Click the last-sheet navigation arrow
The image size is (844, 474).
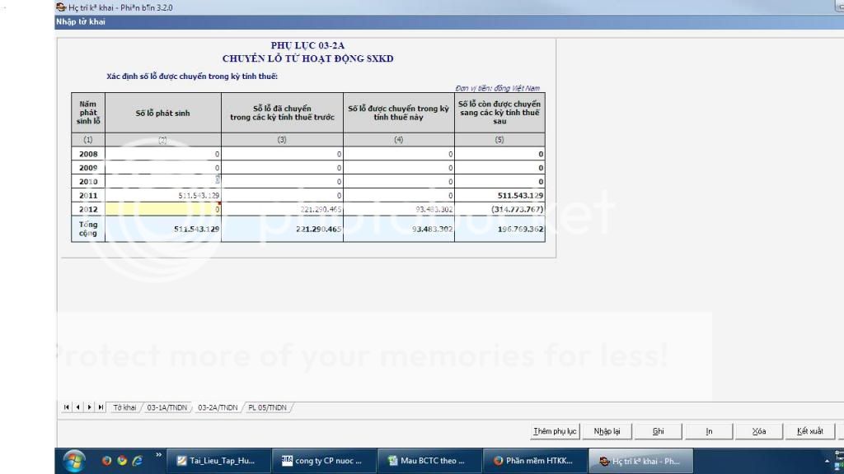coord(101,407)
